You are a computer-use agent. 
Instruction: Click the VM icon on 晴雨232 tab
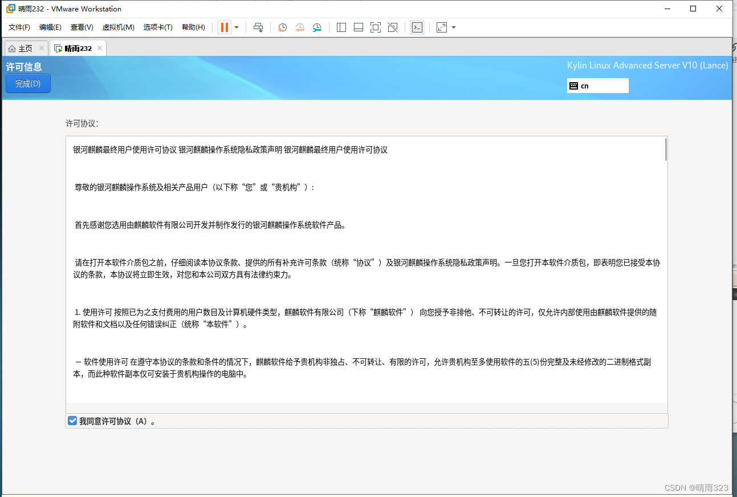pos(58,49)
